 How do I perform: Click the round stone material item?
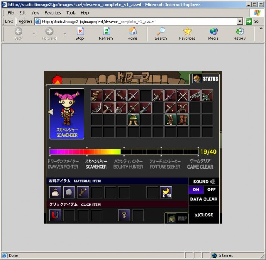[x=69, y=192]
